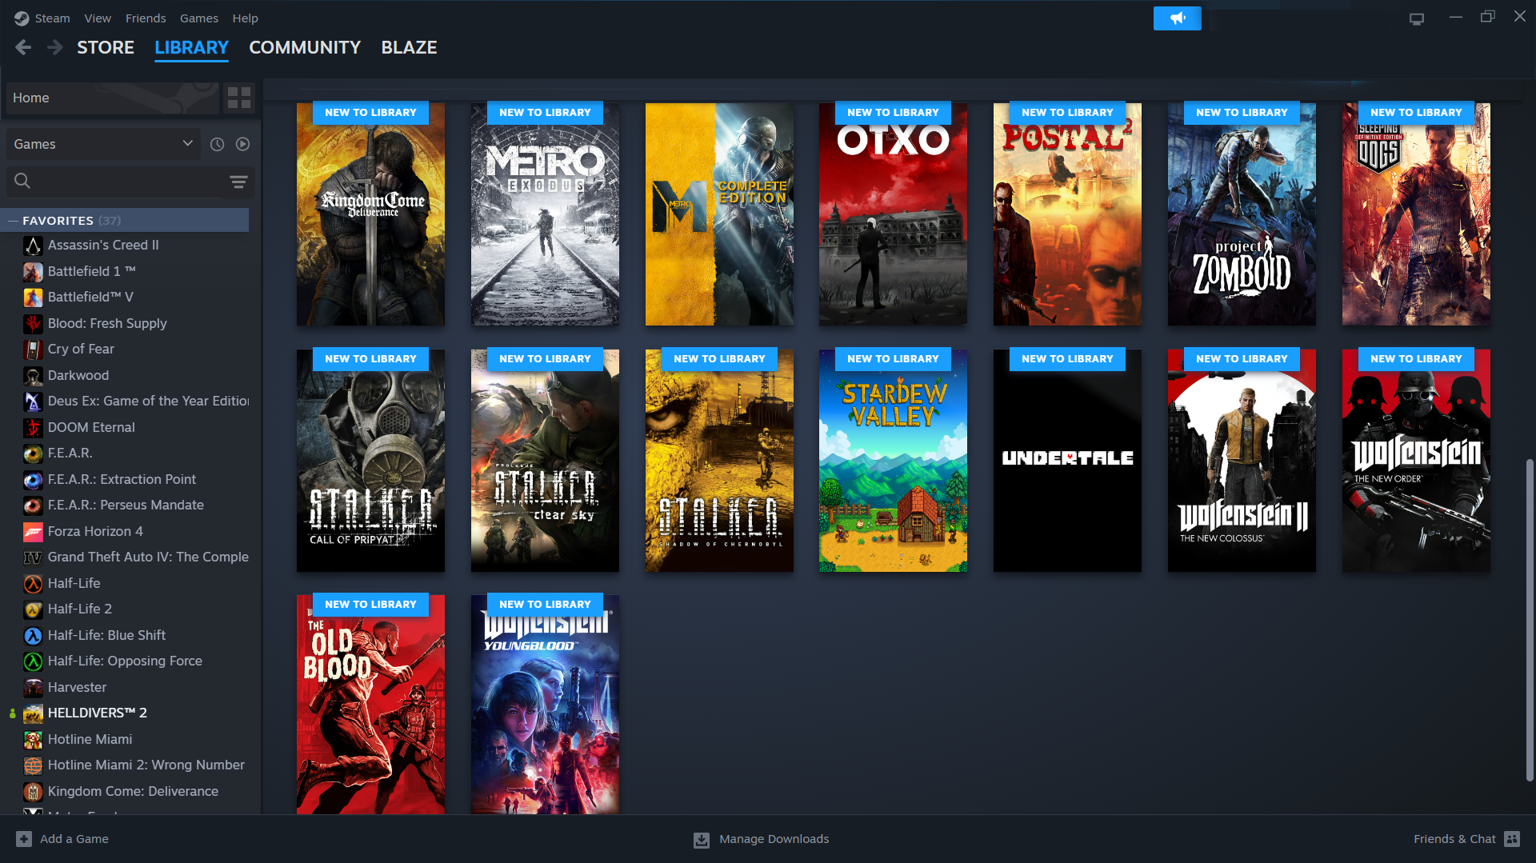
Task: Switch to the LIBRARY tab
Action: coord(191,48)
